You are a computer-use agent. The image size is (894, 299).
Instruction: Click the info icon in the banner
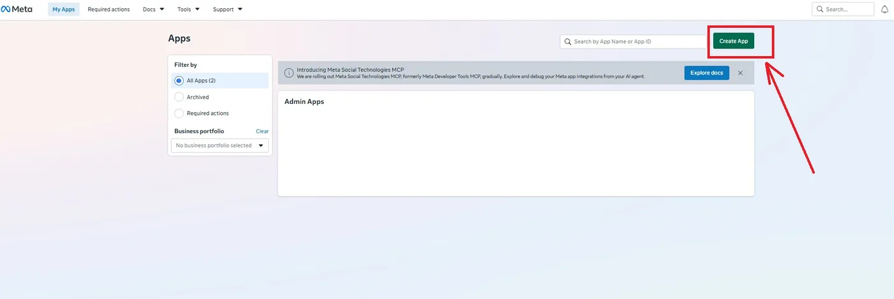click(289, 73)
